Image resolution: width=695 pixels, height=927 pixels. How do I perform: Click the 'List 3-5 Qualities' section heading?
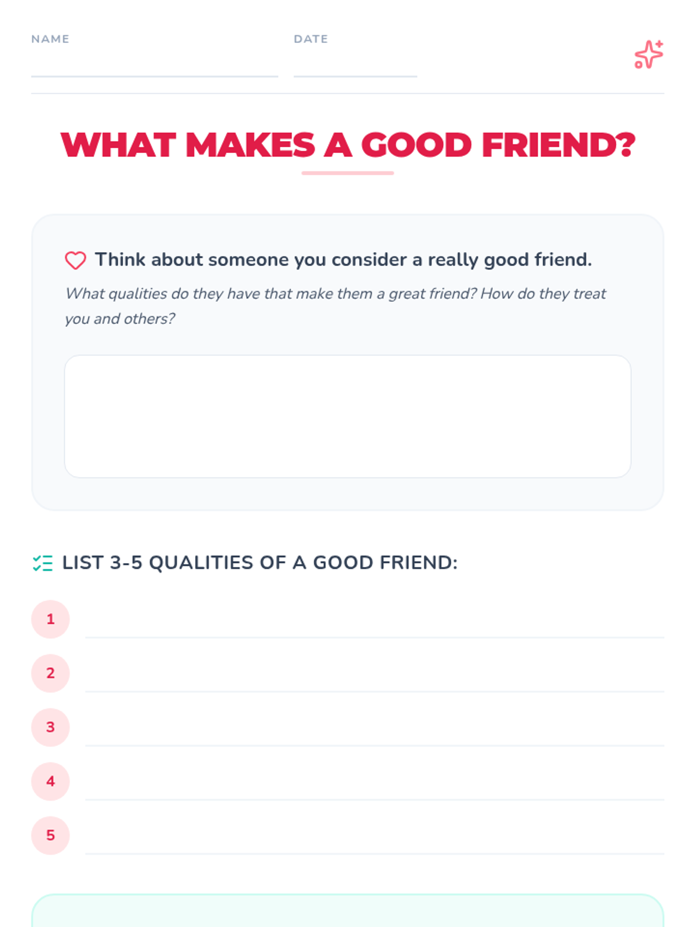click(x=260, y=563)
